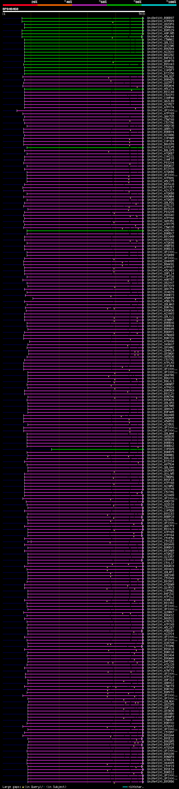Image resolution: width=179 pixels, height=789 pixels.
Task: Select the UniRef100_A5C2T4 entry
Action: (161, 89)
